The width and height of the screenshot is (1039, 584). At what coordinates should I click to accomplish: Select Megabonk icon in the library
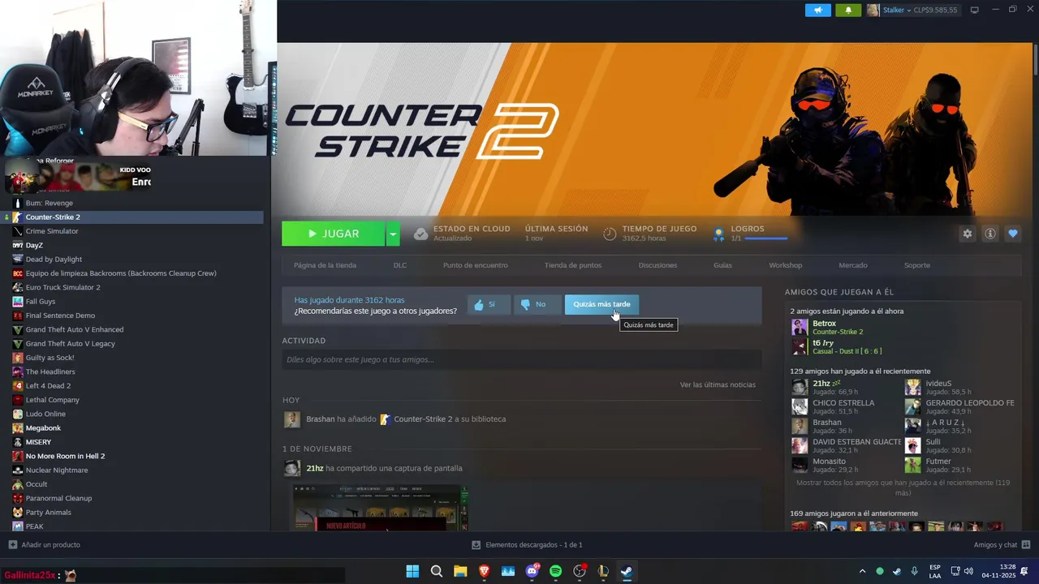tap(18, 427)
